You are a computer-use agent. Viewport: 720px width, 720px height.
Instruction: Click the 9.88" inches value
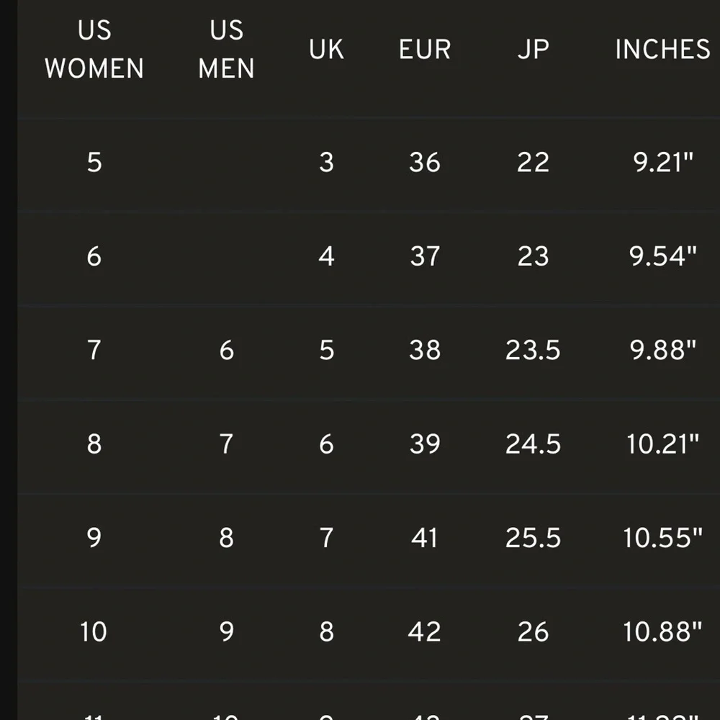[x=663, y=351]
